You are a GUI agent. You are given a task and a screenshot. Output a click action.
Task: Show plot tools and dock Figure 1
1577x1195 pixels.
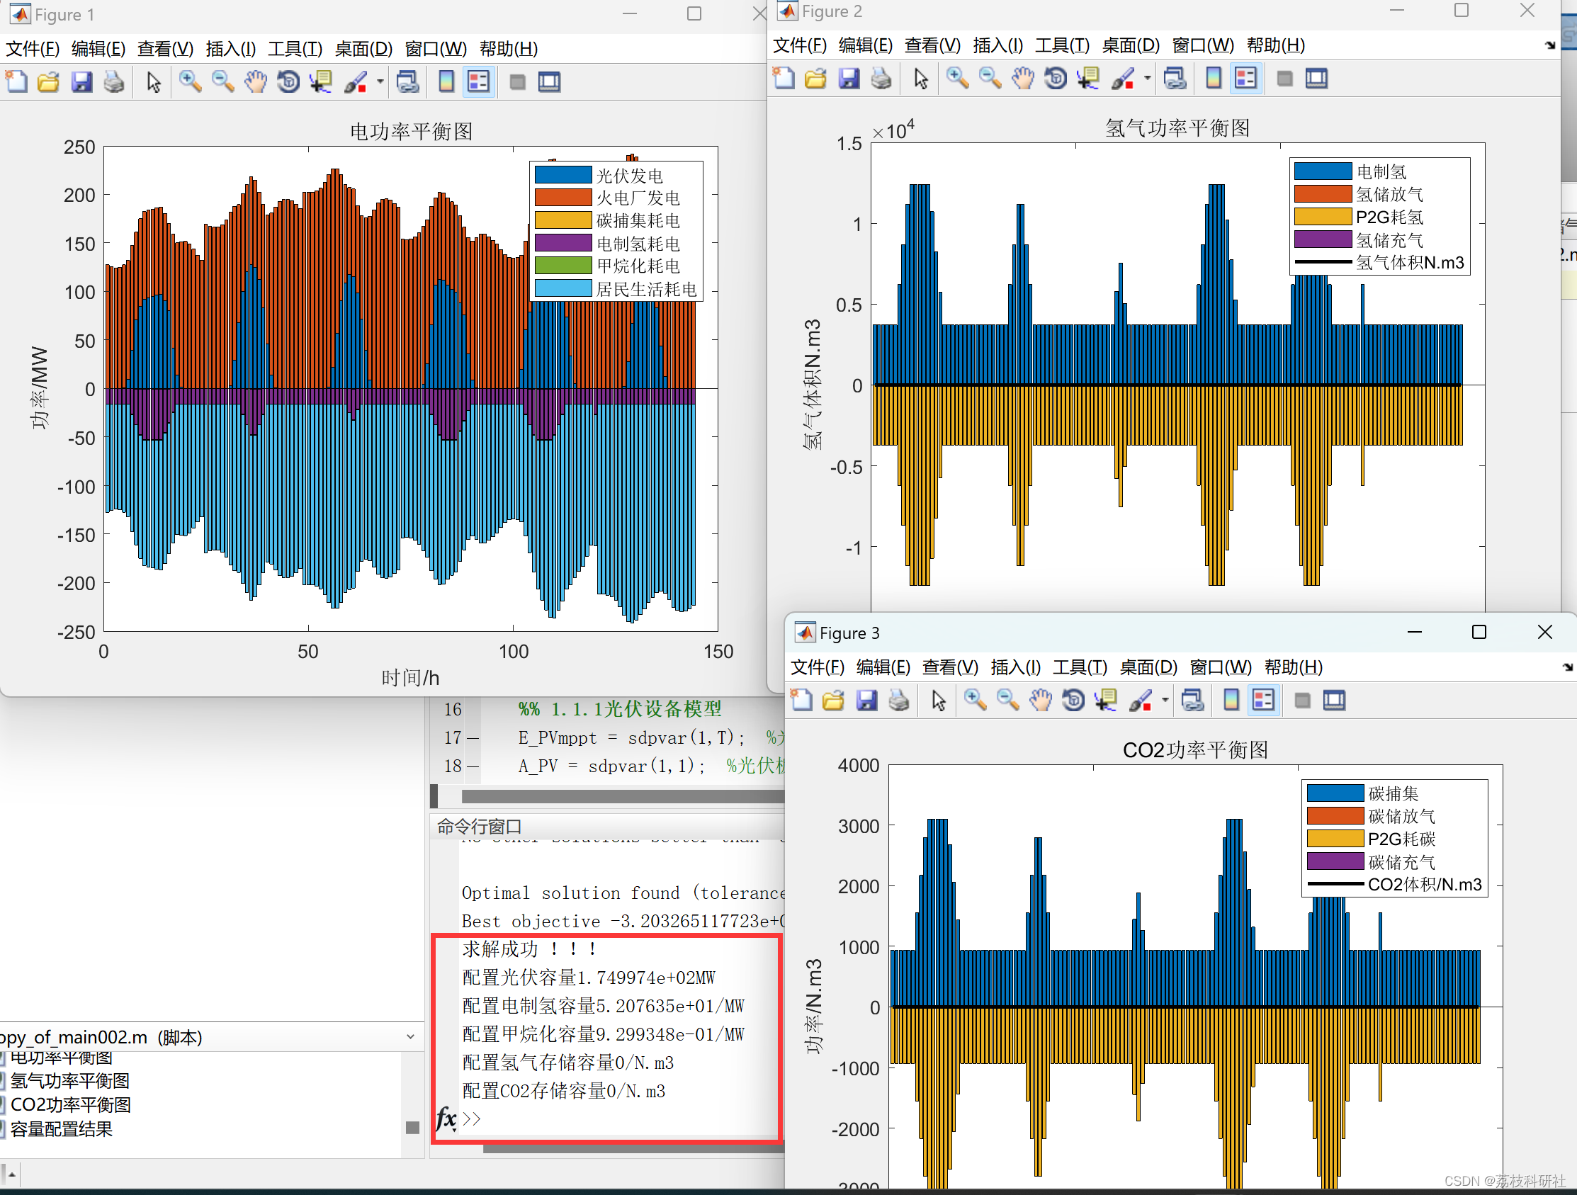549,82
